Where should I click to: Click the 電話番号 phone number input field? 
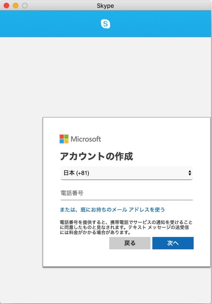tap(127, 193)
